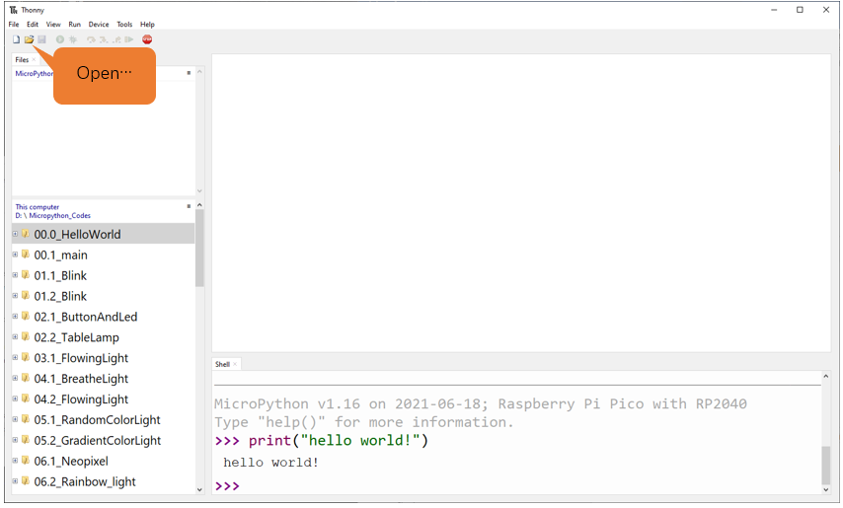Viewport: 843px width, 508px height.
Task: Expand the 02.1_ButtonAndLed folder
Action: [x=15, y=317]
